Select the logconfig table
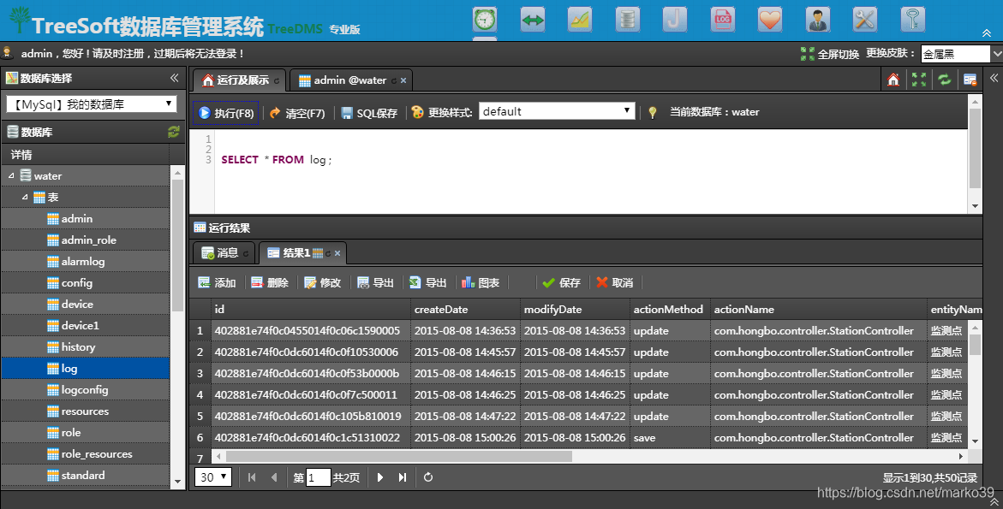Viewport: 1003px width, 509px height. (x=85, y=389)
